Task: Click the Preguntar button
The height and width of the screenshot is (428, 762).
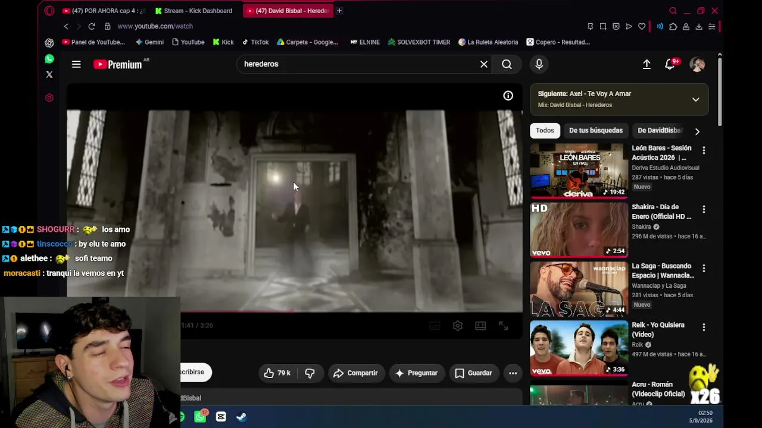Action: point(417,373)
